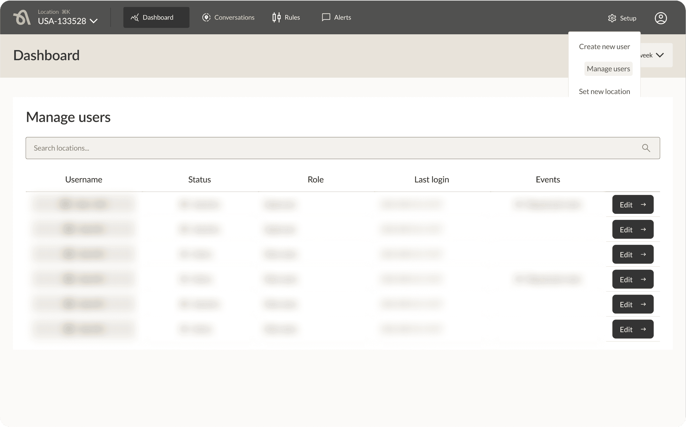
Task: Click the Role column header
Action: [x=316, y=180]
